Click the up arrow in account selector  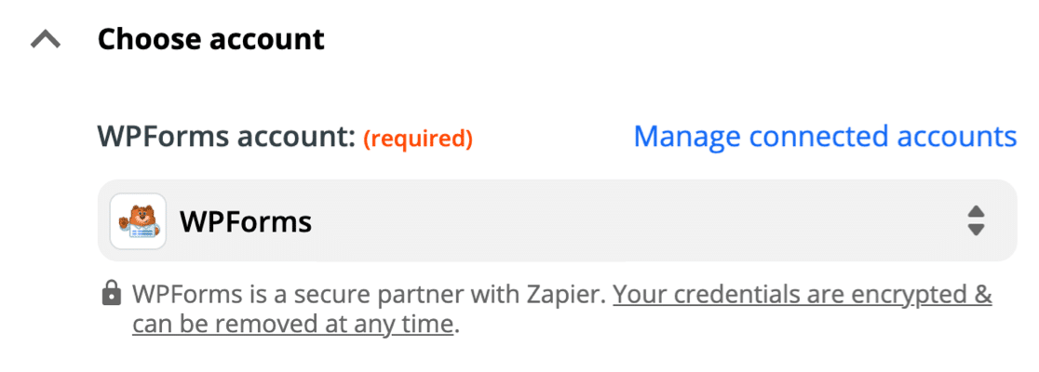point(976,213)
